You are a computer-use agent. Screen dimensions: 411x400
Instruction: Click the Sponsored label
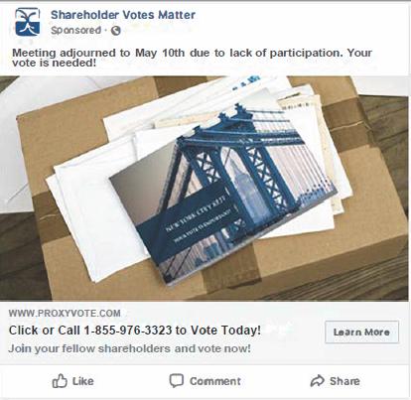tap(75, 30)
